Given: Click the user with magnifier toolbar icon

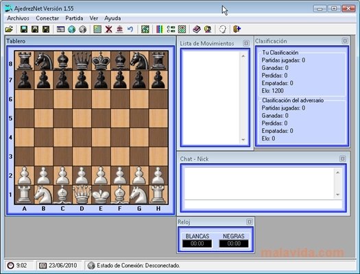Looking at the screenshot, I should (x=208, y=29).
